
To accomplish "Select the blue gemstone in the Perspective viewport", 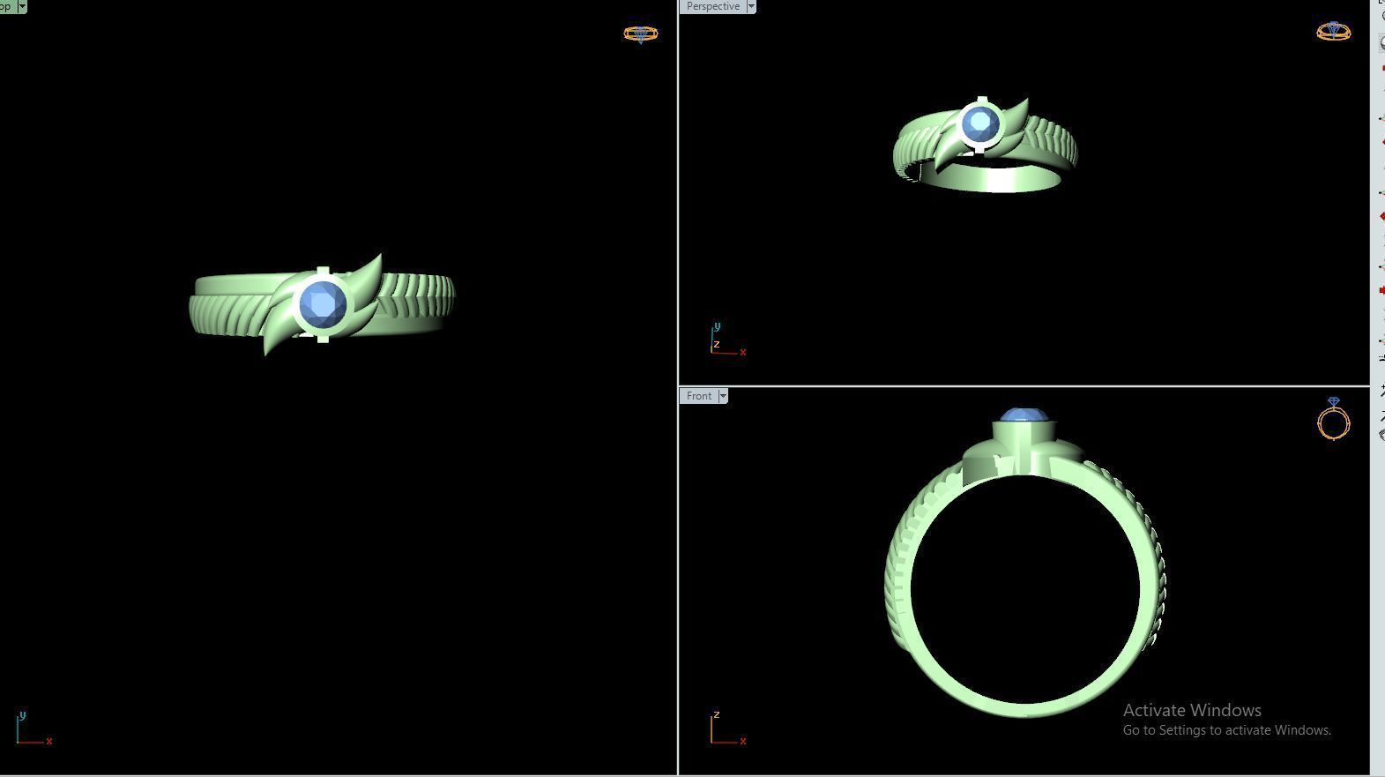I will [x=980, y=123].
